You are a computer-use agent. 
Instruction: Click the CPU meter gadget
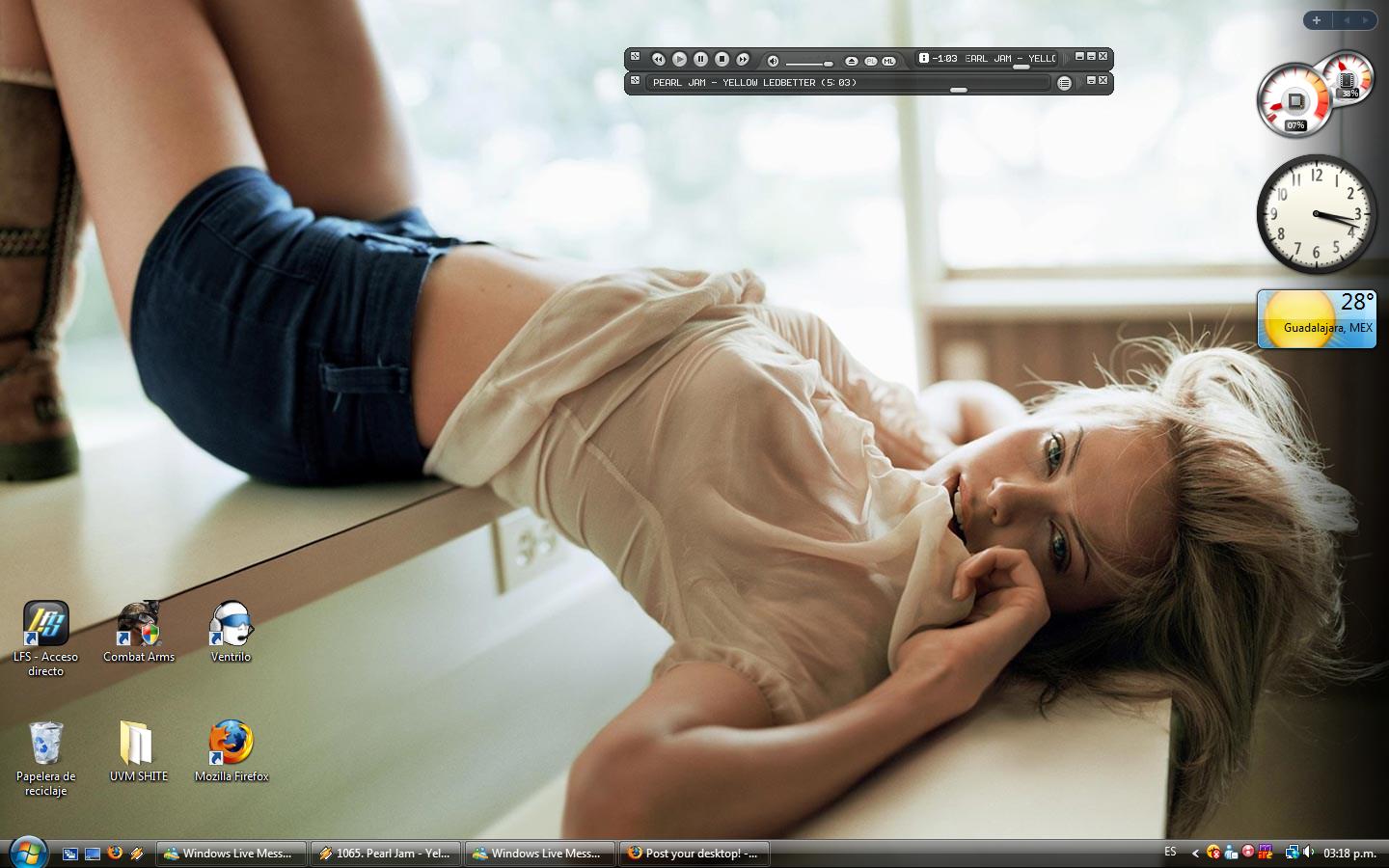pos(1294,101)
